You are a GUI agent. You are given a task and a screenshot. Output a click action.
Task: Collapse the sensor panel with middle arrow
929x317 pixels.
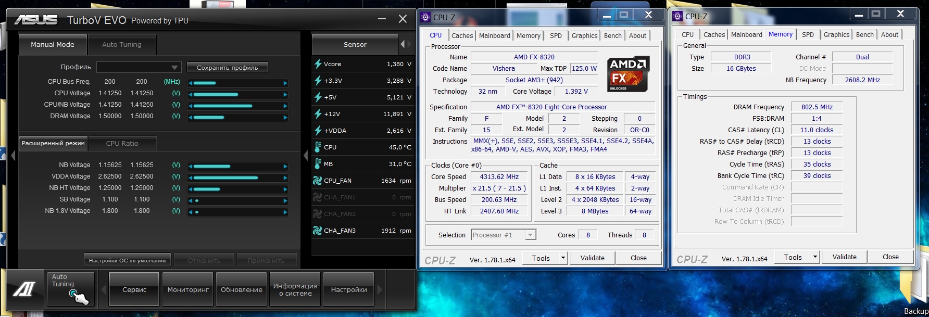tap(306, 155)
